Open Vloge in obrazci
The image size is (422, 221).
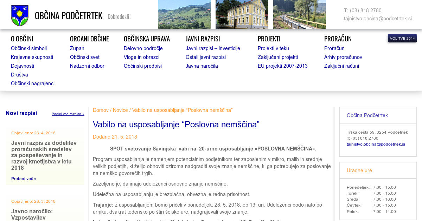(141, 57)
